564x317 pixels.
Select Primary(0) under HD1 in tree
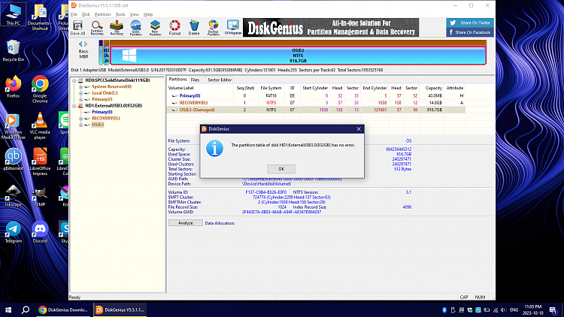tap(102, 112)
